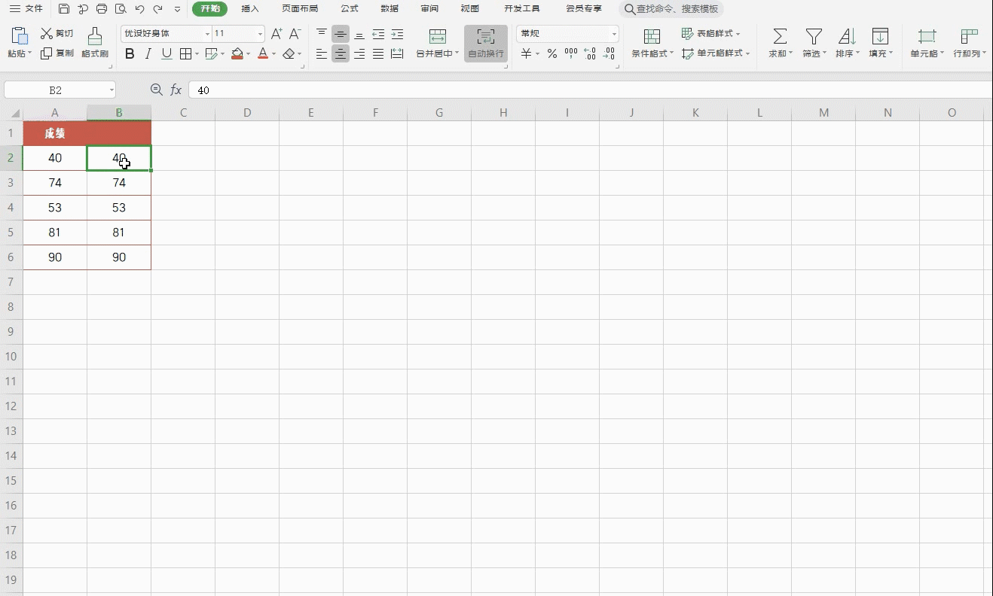Click the fx insert function icon
The height and width of the screenshot is (596, 993).
pos(176,90)
